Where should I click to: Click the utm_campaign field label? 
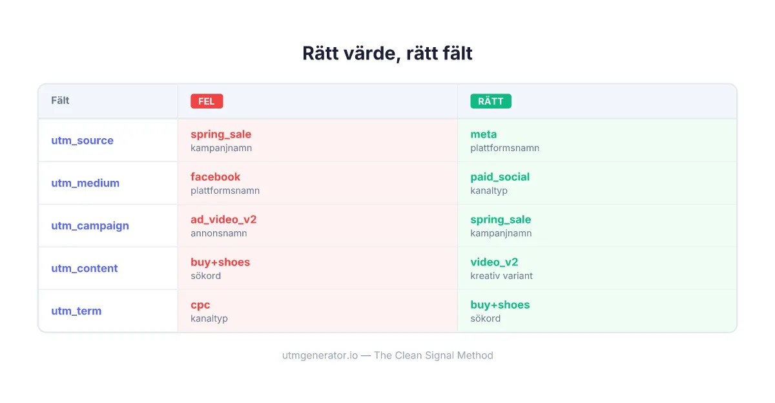point(90,225)
